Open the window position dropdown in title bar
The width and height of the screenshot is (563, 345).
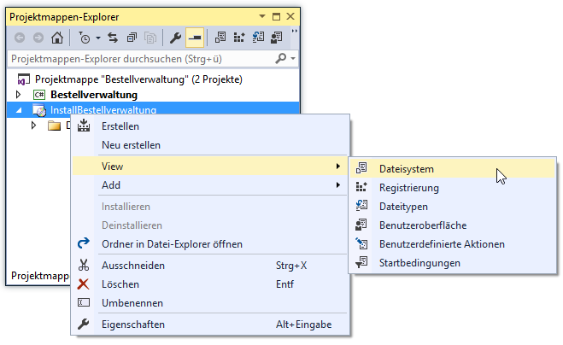pyautogui.click(x=262, y=16)
